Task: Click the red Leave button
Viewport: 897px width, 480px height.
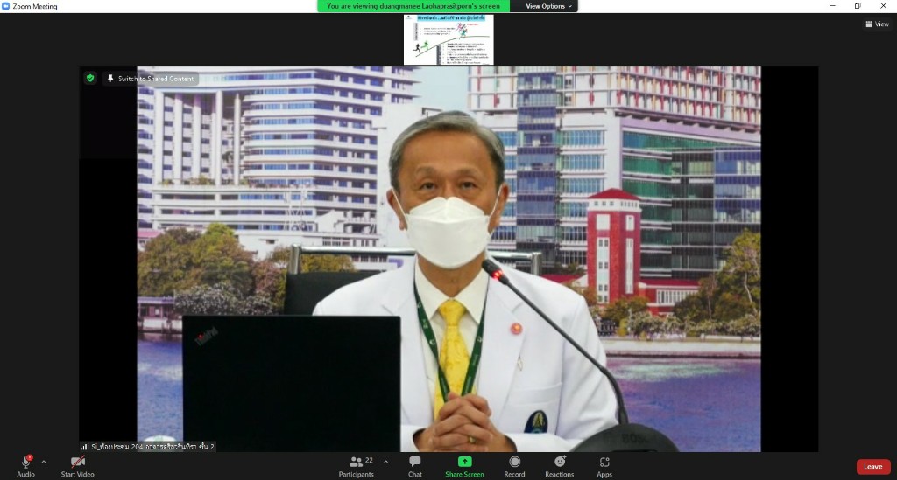Action: (872, 466)
